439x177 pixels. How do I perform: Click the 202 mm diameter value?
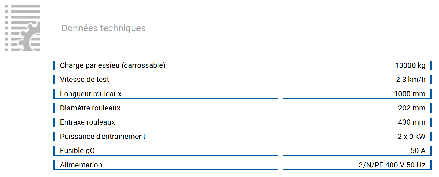point(411,108)
